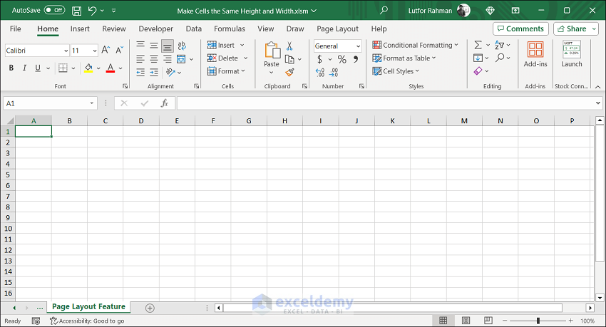Viewport: 606px width, 327px height.
Task: Click the Orientation text angle icon
Action: click(x=170, y=72)
